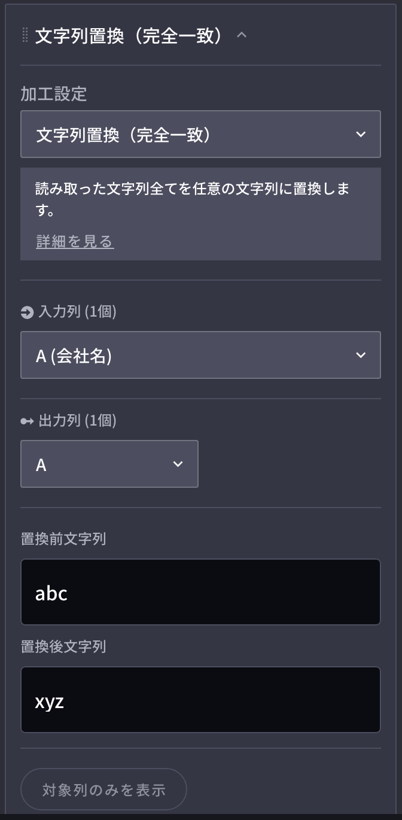
Task: Click the chevron arrow in 出力列 A selector
Action: (x=178, y=464)
